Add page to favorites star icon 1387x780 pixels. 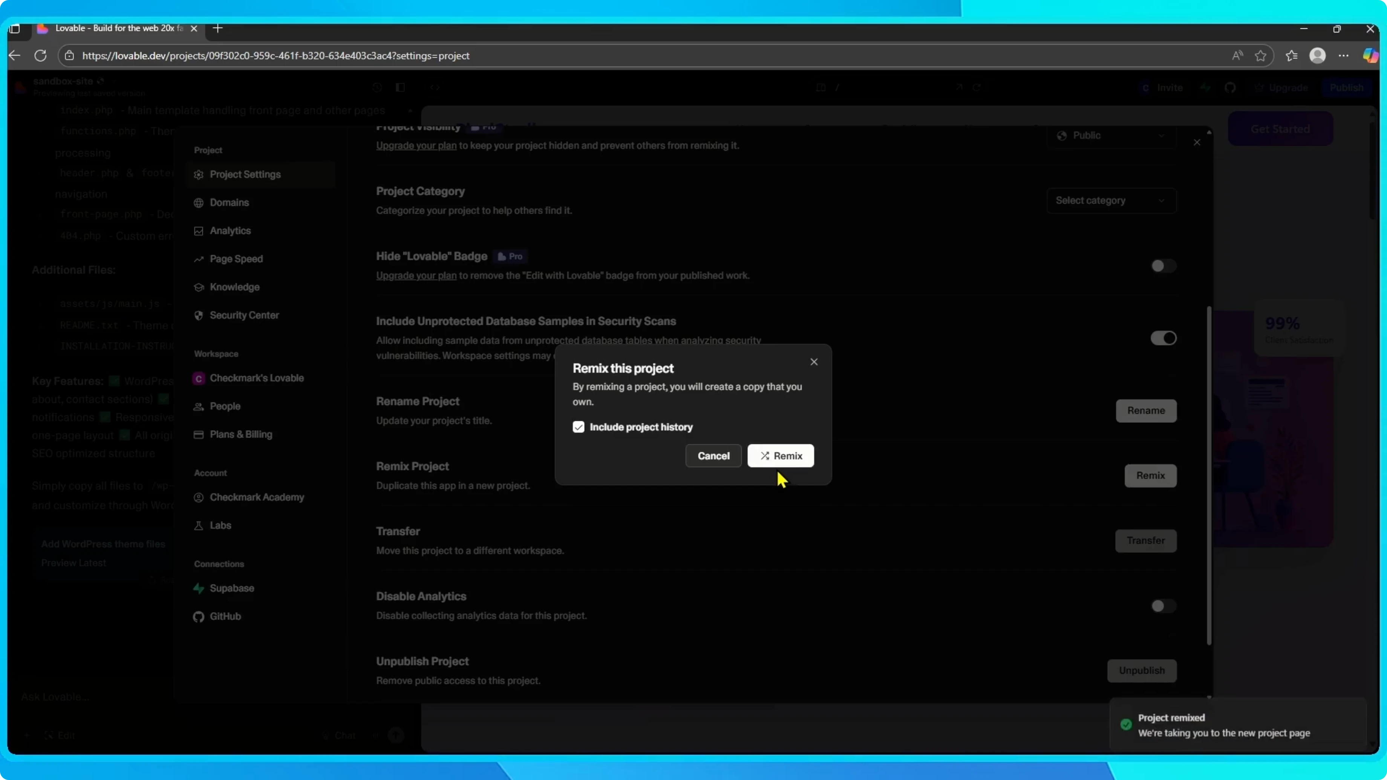coord(1260,55)
